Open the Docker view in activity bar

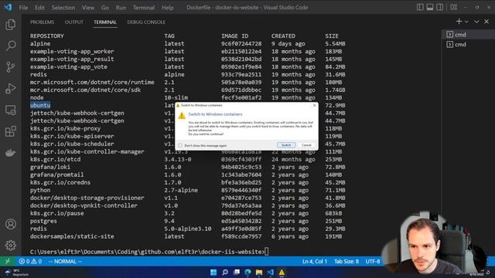pos(10,153)
